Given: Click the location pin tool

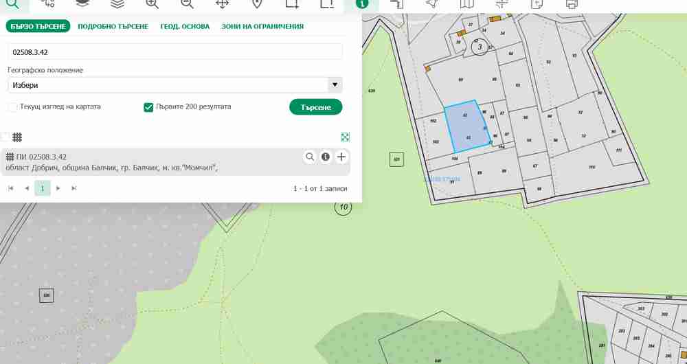Looking at the screenshot, I should [x=257, y=3].
